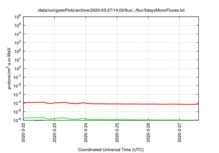Click the plot title file path text
The image size is (219, 153).
[111, 10]
